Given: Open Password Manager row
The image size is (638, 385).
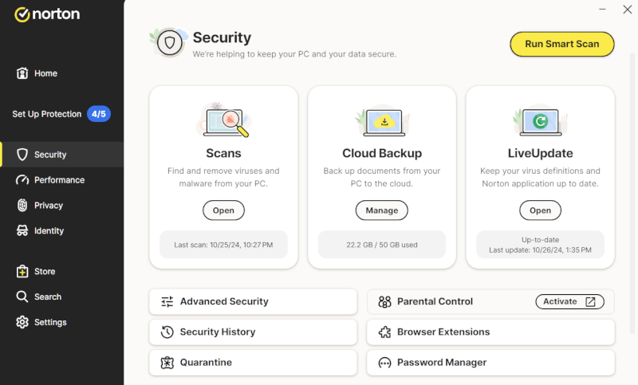Looking at the screenshot, I should [x=490, y=362].
